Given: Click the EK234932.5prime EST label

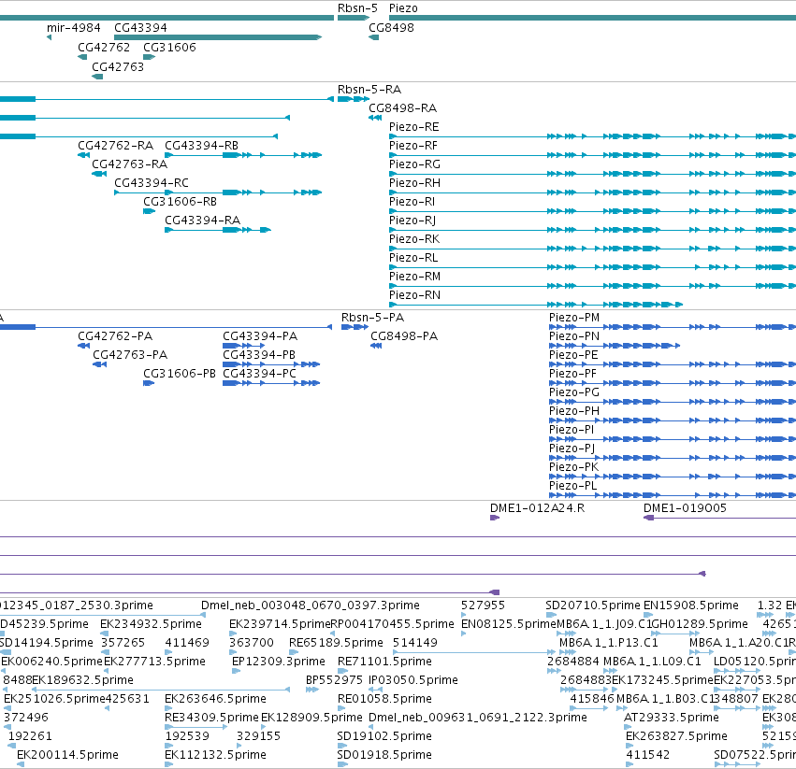Looking at the screenshot, I should 151,624.
